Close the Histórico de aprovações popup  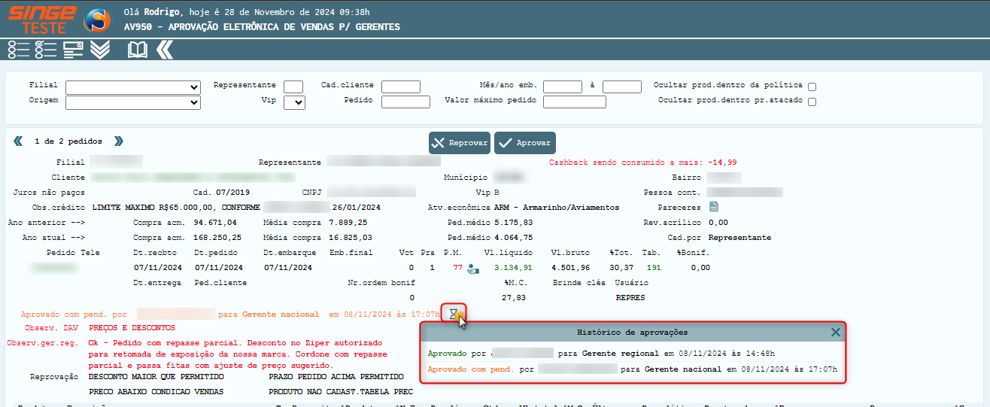point(836,332)
